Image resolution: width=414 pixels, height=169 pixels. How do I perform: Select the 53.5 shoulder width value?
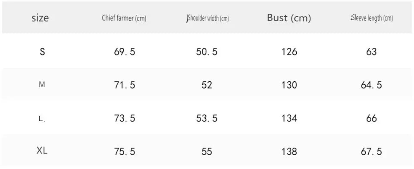pos(207,118)
